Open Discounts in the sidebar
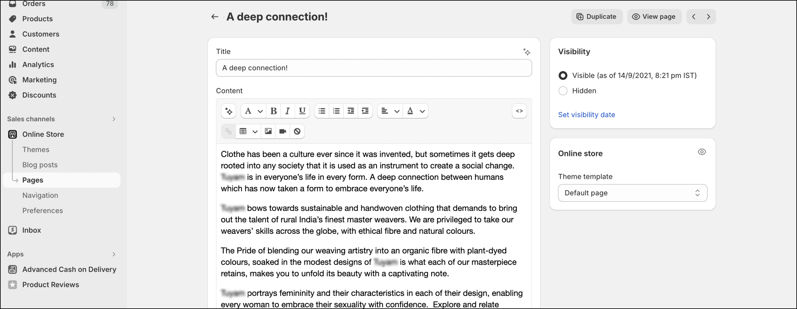 click(x=39, y=95)
